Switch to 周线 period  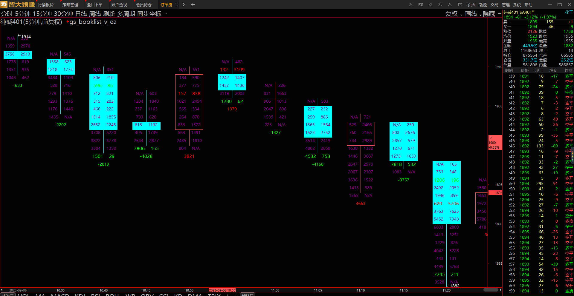(x=95, y=14)
